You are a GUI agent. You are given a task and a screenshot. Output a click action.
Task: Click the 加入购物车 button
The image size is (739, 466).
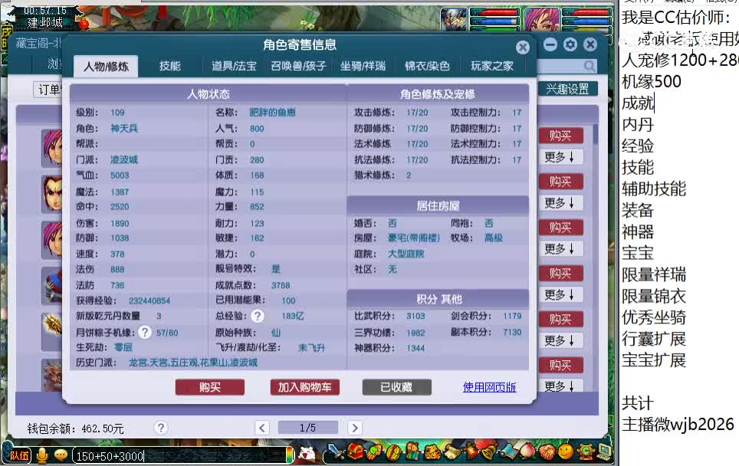point(304,387)
